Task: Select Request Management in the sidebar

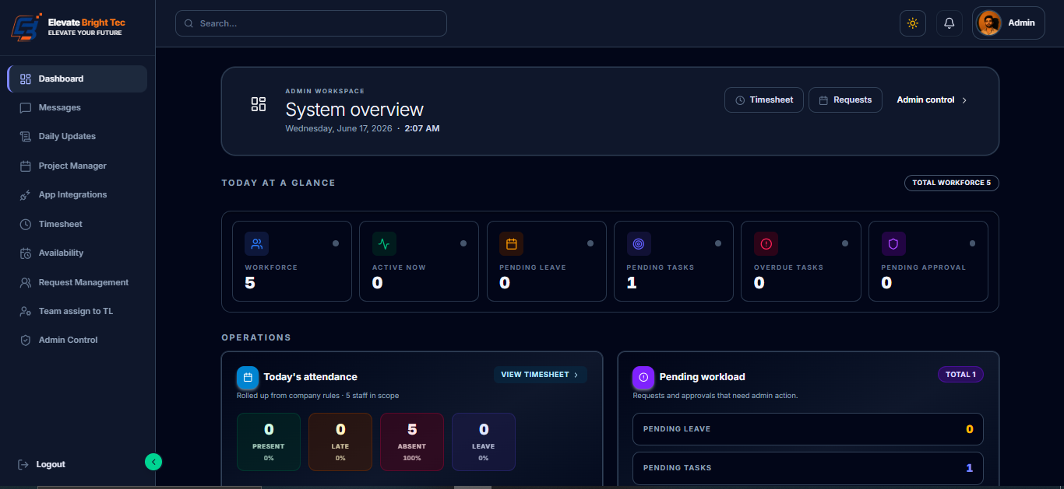Action: [77, 283]
